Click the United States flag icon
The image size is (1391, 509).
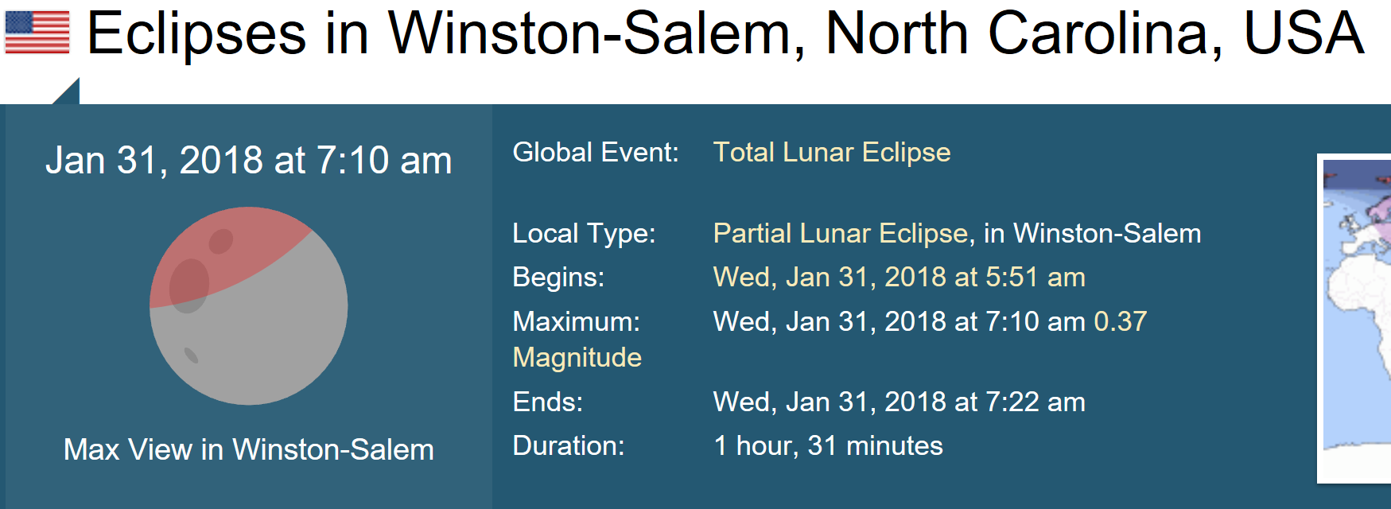click(x=37, y=33)
